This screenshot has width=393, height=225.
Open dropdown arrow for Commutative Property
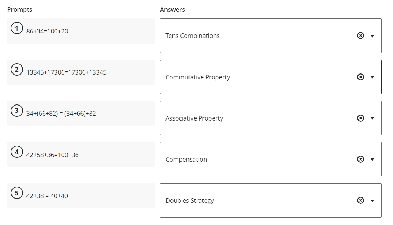click(372, 77)
